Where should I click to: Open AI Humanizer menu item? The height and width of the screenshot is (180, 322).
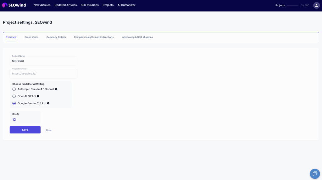tap(126, 5)
